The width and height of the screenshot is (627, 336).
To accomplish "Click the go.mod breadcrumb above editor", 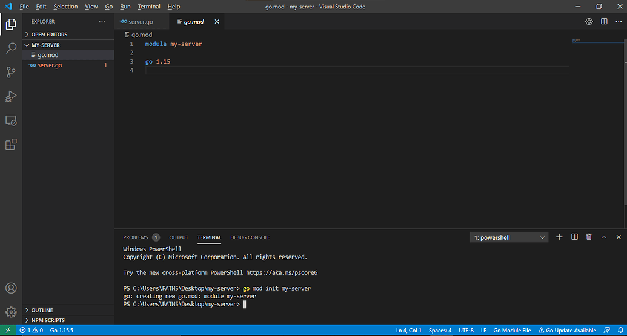I will click(x=138, y=35).
